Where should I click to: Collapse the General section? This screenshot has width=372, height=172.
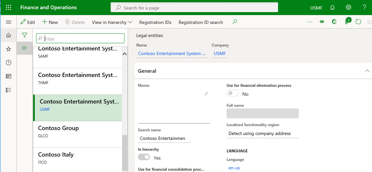point(367,71)
